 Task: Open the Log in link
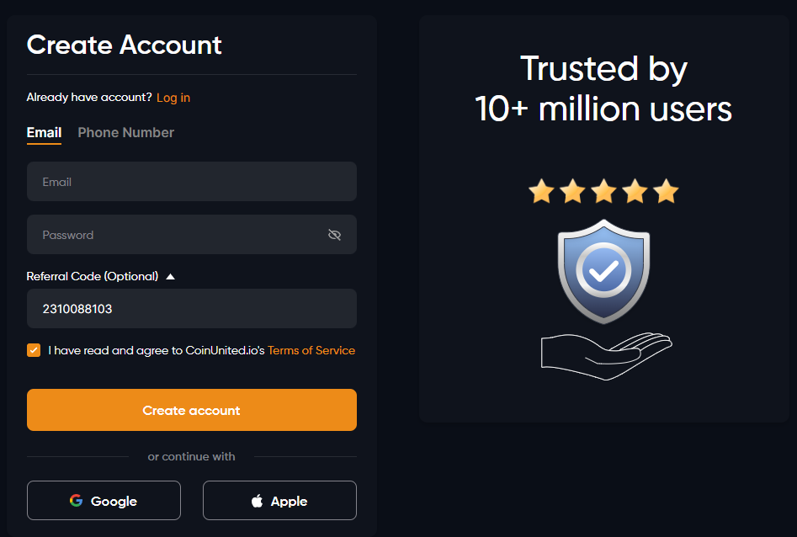click(173, 98)
